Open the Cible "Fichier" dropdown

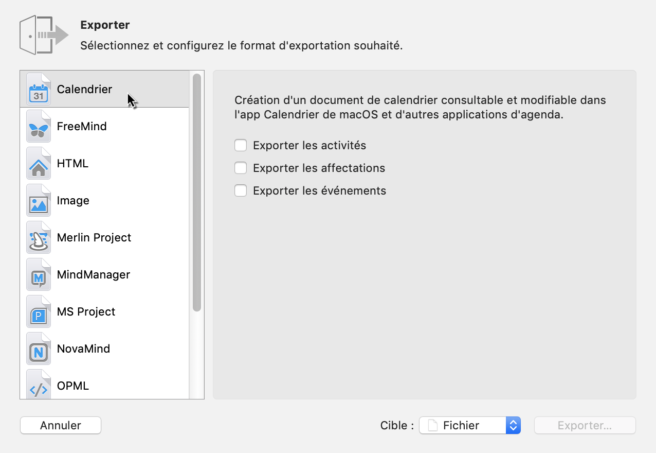[463, 425]
